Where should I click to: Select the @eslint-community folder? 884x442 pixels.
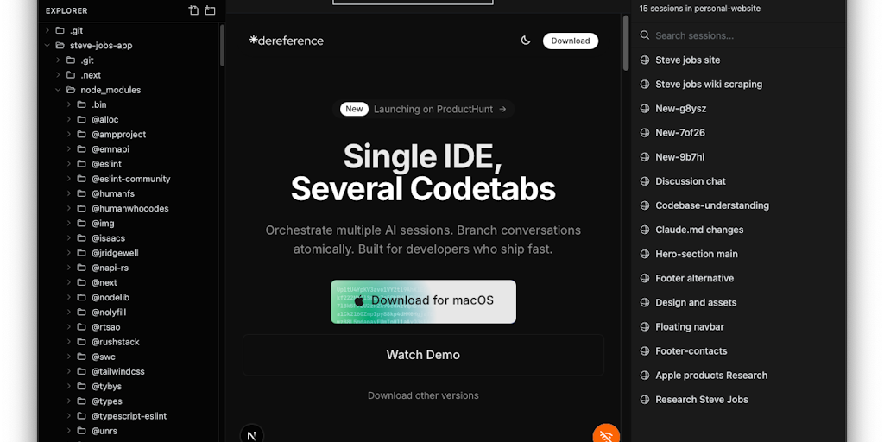(130, 179)
